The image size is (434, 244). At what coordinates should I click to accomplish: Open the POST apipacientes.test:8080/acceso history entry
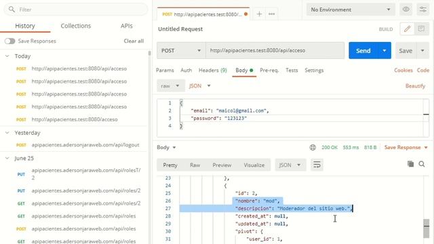coord(74,119)
